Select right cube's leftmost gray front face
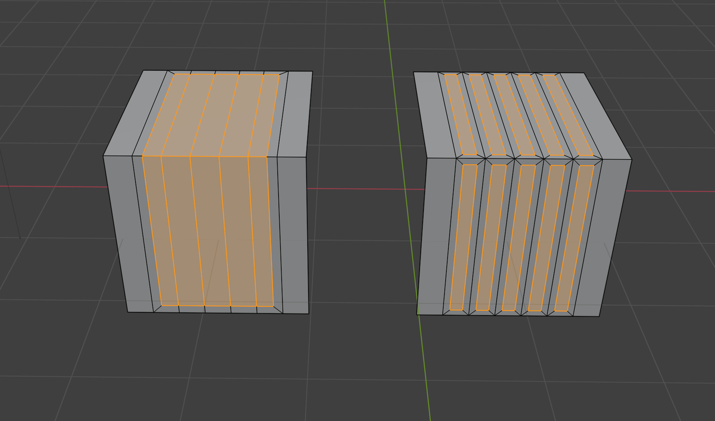The height and width of the screenshot is (421, 715). tap(437, 236)
